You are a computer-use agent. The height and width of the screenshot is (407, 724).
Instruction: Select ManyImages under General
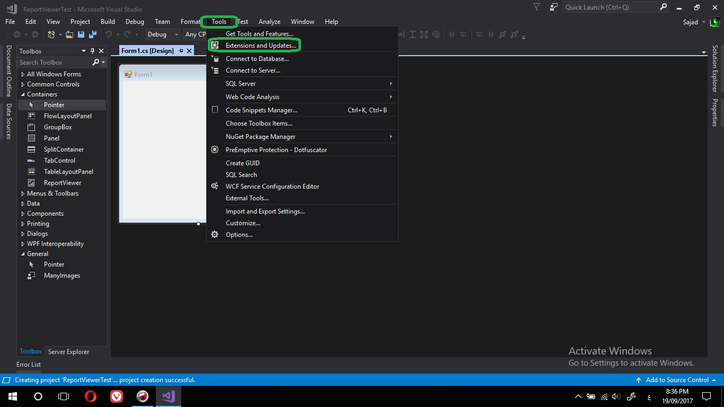pyautogui.click(x=61, y=276)
